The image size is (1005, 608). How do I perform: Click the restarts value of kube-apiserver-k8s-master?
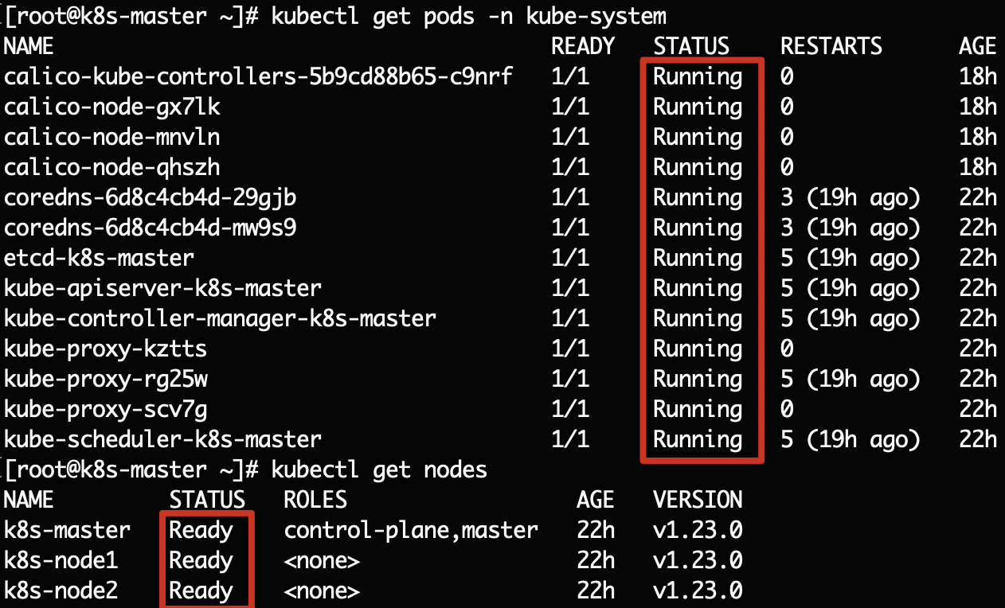click(851, 288)
